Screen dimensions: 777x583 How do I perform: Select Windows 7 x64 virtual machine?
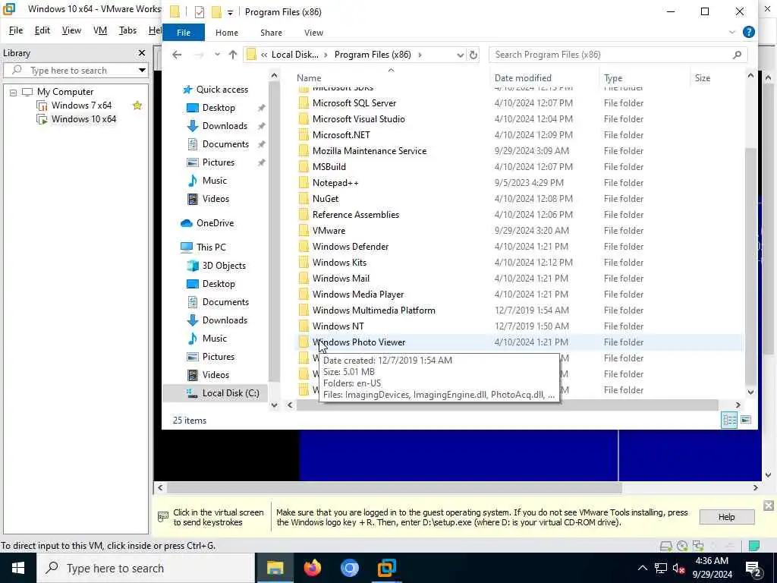81,105
